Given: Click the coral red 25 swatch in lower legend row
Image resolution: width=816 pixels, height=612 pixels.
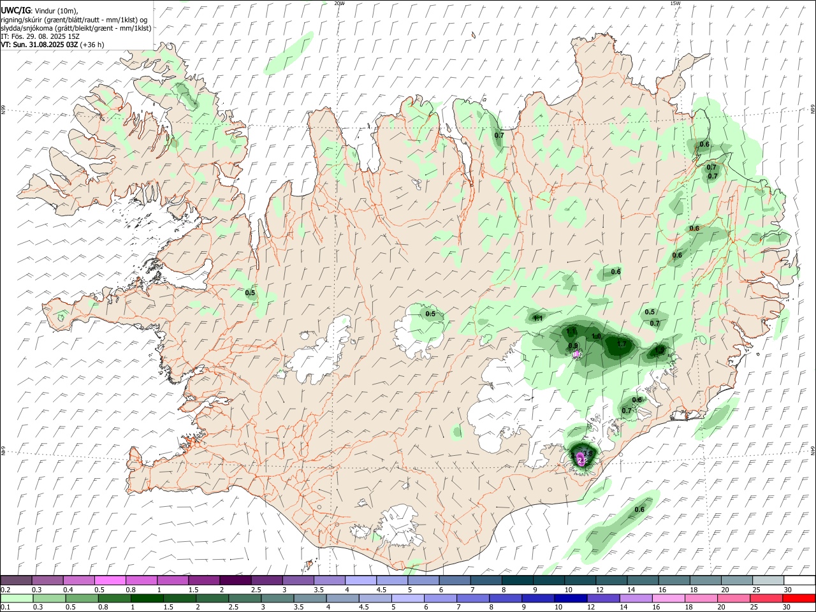Looking at the screenshot, I should [766, 599].
